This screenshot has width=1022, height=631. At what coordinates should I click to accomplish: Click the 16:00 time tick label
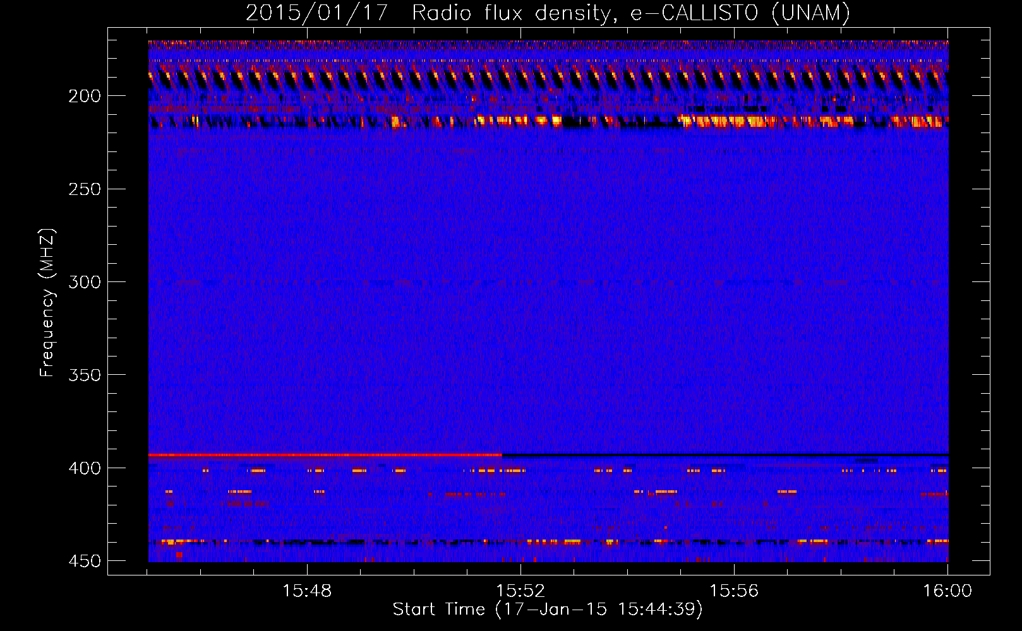pos(947,591)
